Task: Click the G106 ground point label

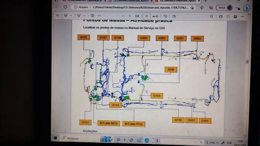Action: (178, 120)
